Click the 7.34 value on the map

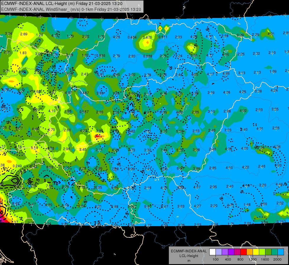coord(261,148)
